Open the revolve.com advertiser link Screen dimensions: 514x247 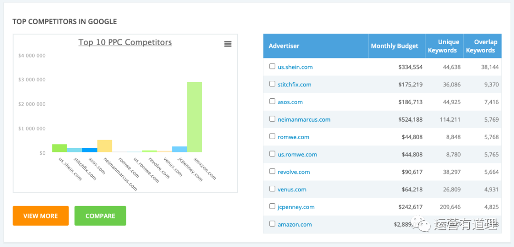coord(294,172)
